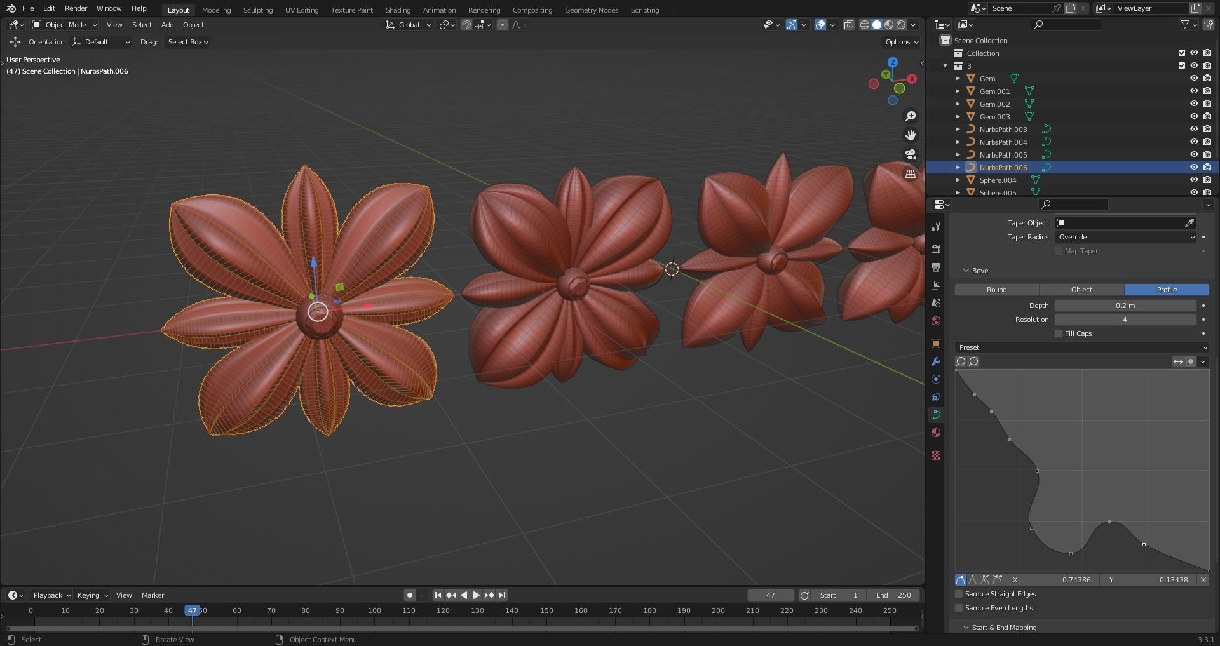Screen dimensions: 1220x646
Task: Exclude collection 3 with its checkbox
Action: coord(1182,65)
